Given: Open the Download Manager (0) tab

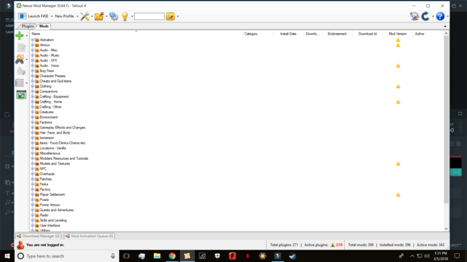Looking at the screenshot, I should pyautogui.click(x=39, y=236).
